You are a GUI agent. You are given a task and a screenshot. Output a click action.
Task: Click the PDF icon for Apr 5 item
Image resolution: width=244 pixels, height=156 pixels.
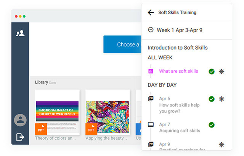click(151, 99)
